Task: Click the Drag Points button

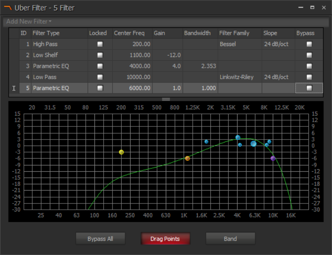Action: pyautogui.click(x=165, y=239)
